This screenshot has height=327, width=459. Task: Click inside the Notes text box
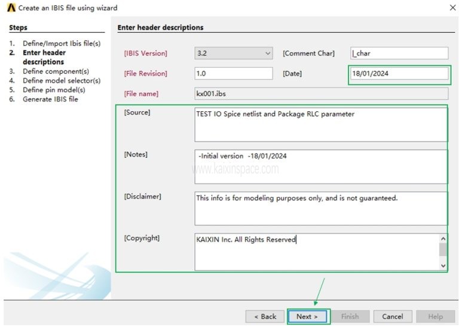321,167
